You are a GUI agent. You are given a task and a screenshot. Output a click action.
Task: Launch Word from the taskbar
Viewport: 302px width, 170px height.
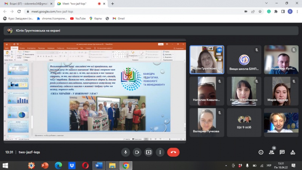click(x=99, y=165)
